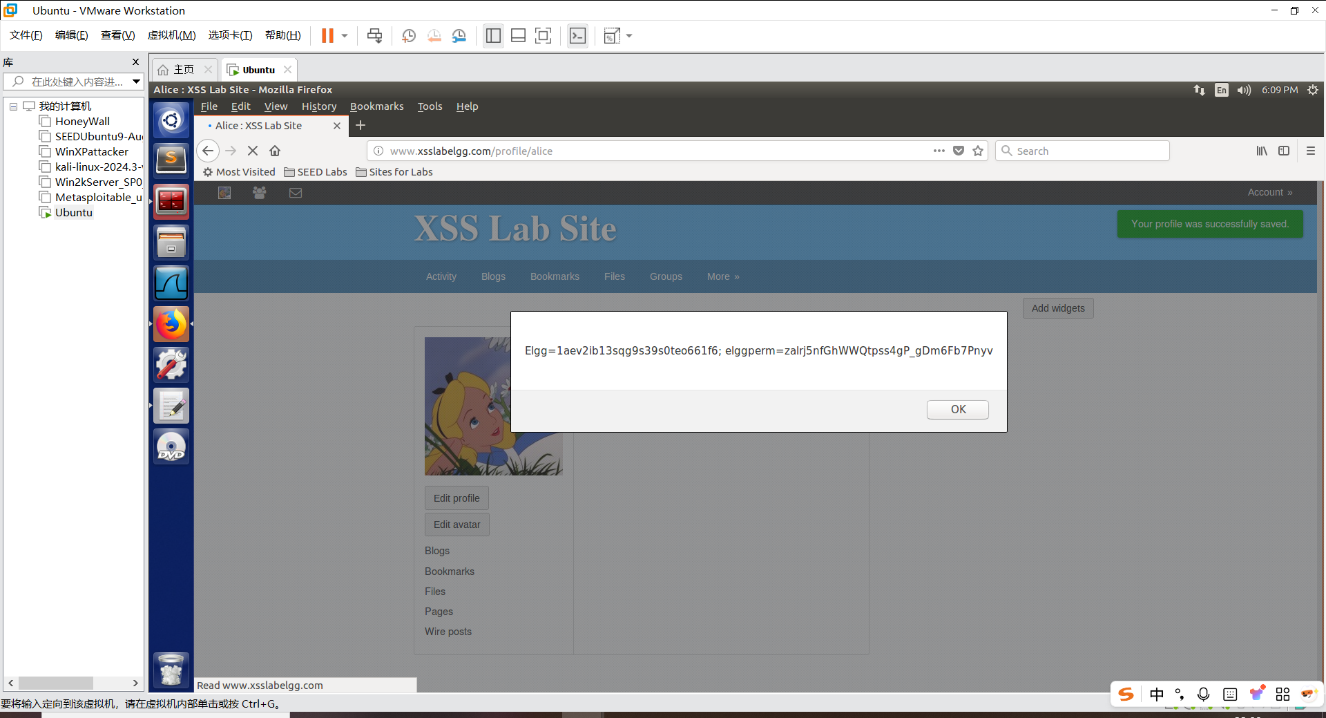The image size is (1326, 718).
Task: Open the 选项卡(T) menu
Action: point(230,35)
